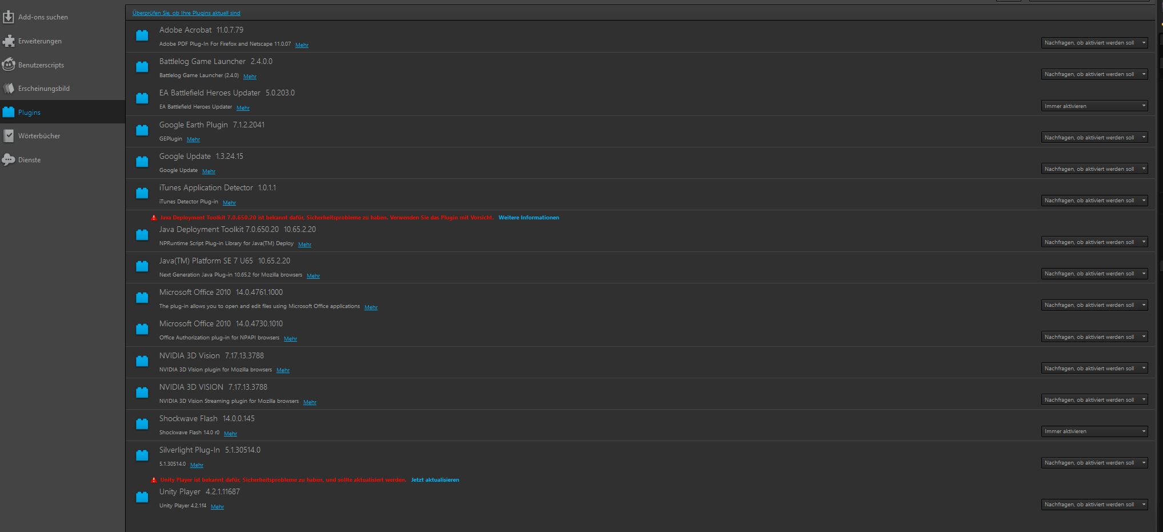Click Weitere Informationen link for Java Toolkit
The image size is (1163, 532).
(529, 218)
